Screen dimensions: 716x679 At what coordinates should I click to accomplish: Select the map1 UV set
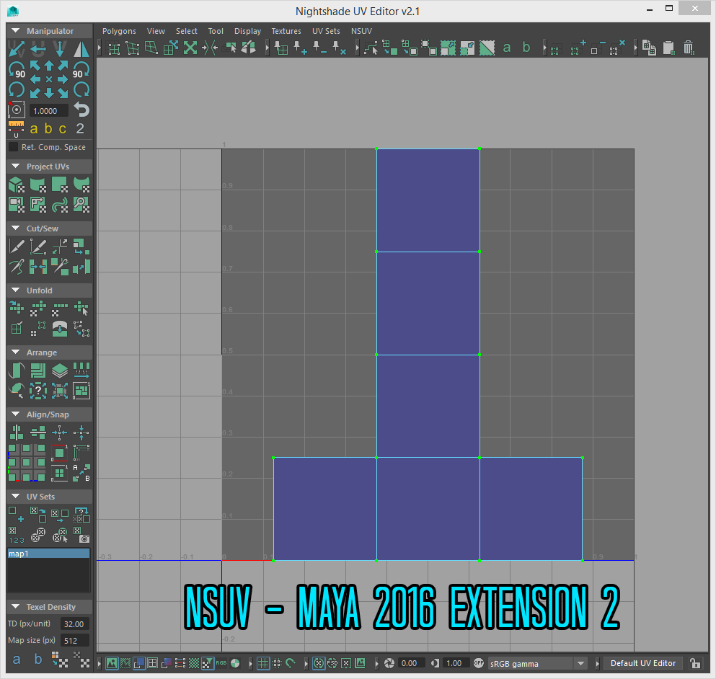click(48, 554)
